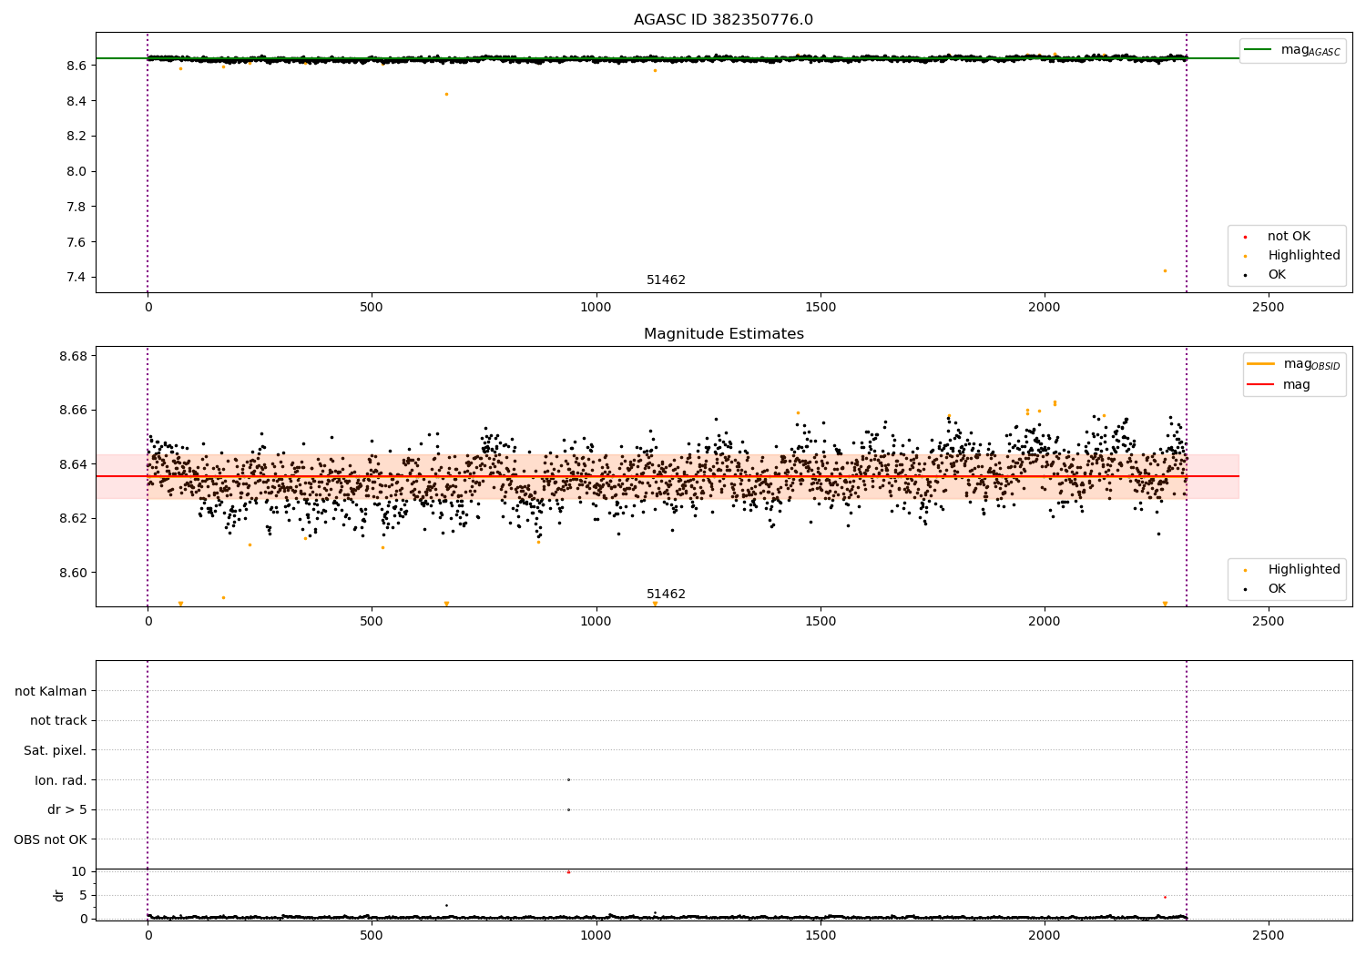Viewport: 1366px width, 956px height.
Task: Click the 2000 x-tick label under the Magnitude Estimates plot
Action: point(1044,622)
